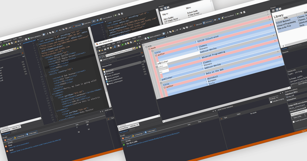Click the Redo arrow in front window toolbar
The image size is (307, 161).
coord(180,29)
